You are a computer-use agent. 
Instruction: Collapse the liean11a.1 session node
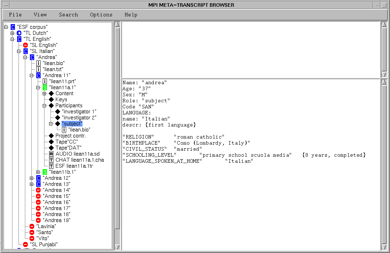click(x=38, y=87)
